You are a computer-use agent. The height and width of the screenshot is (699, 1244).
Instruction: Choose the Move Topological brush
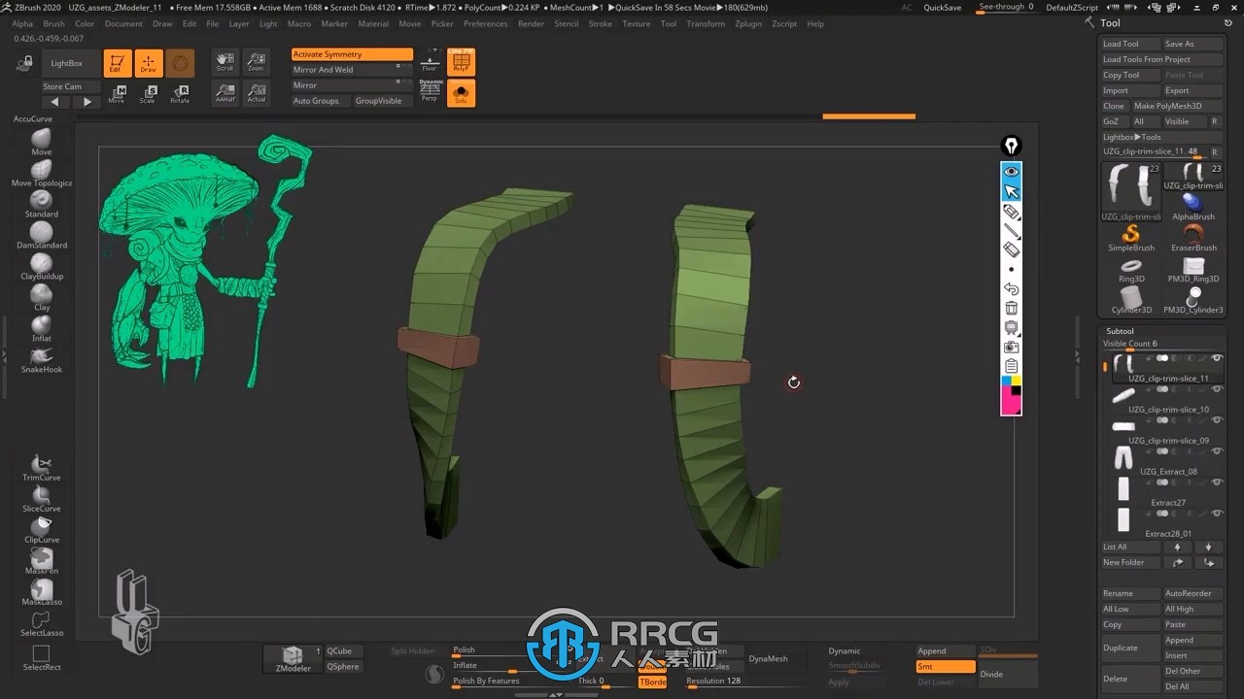[x=41, y=172]
